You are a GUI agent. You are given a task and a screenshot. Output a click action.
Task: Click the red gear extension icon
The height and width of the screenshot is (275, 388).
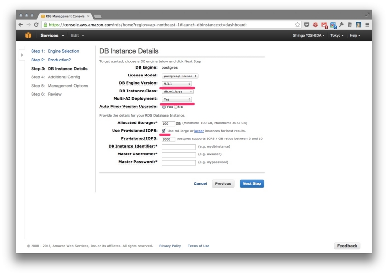click(x=315, y=25)
